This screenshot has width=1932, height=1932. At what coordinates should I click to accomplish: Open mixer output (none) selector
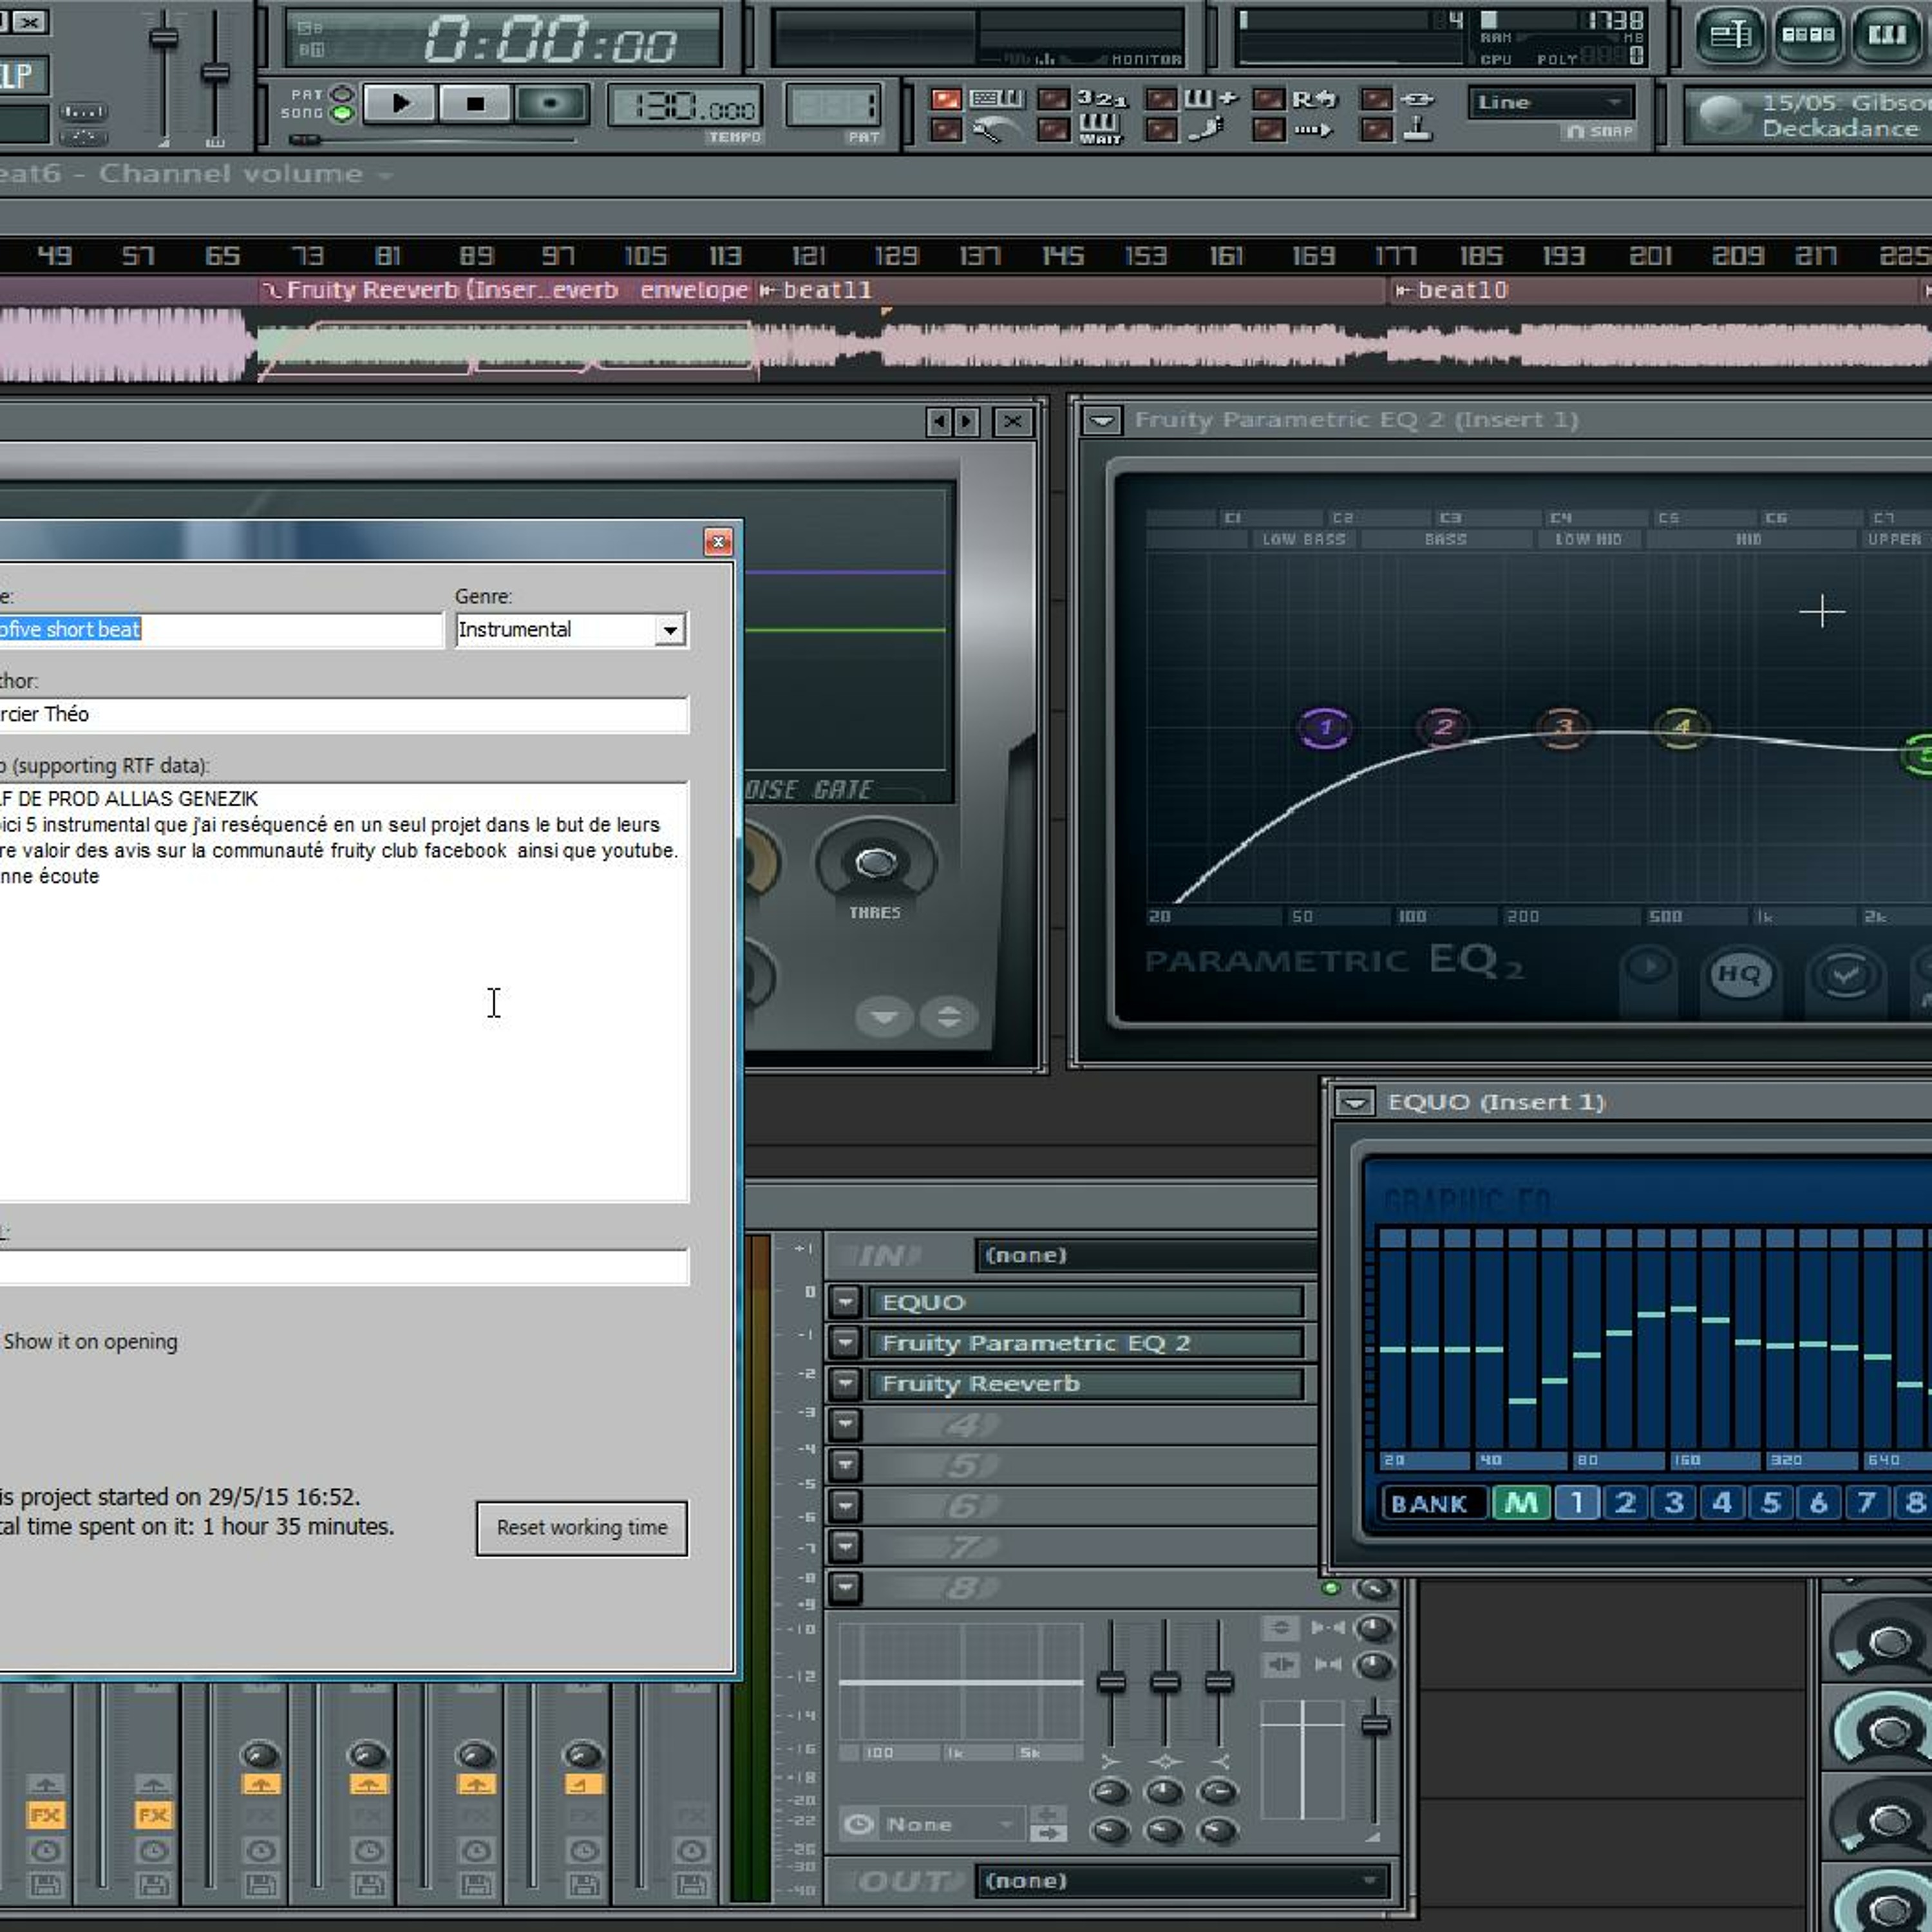pyautogui.click(x=1183, y=1881)
